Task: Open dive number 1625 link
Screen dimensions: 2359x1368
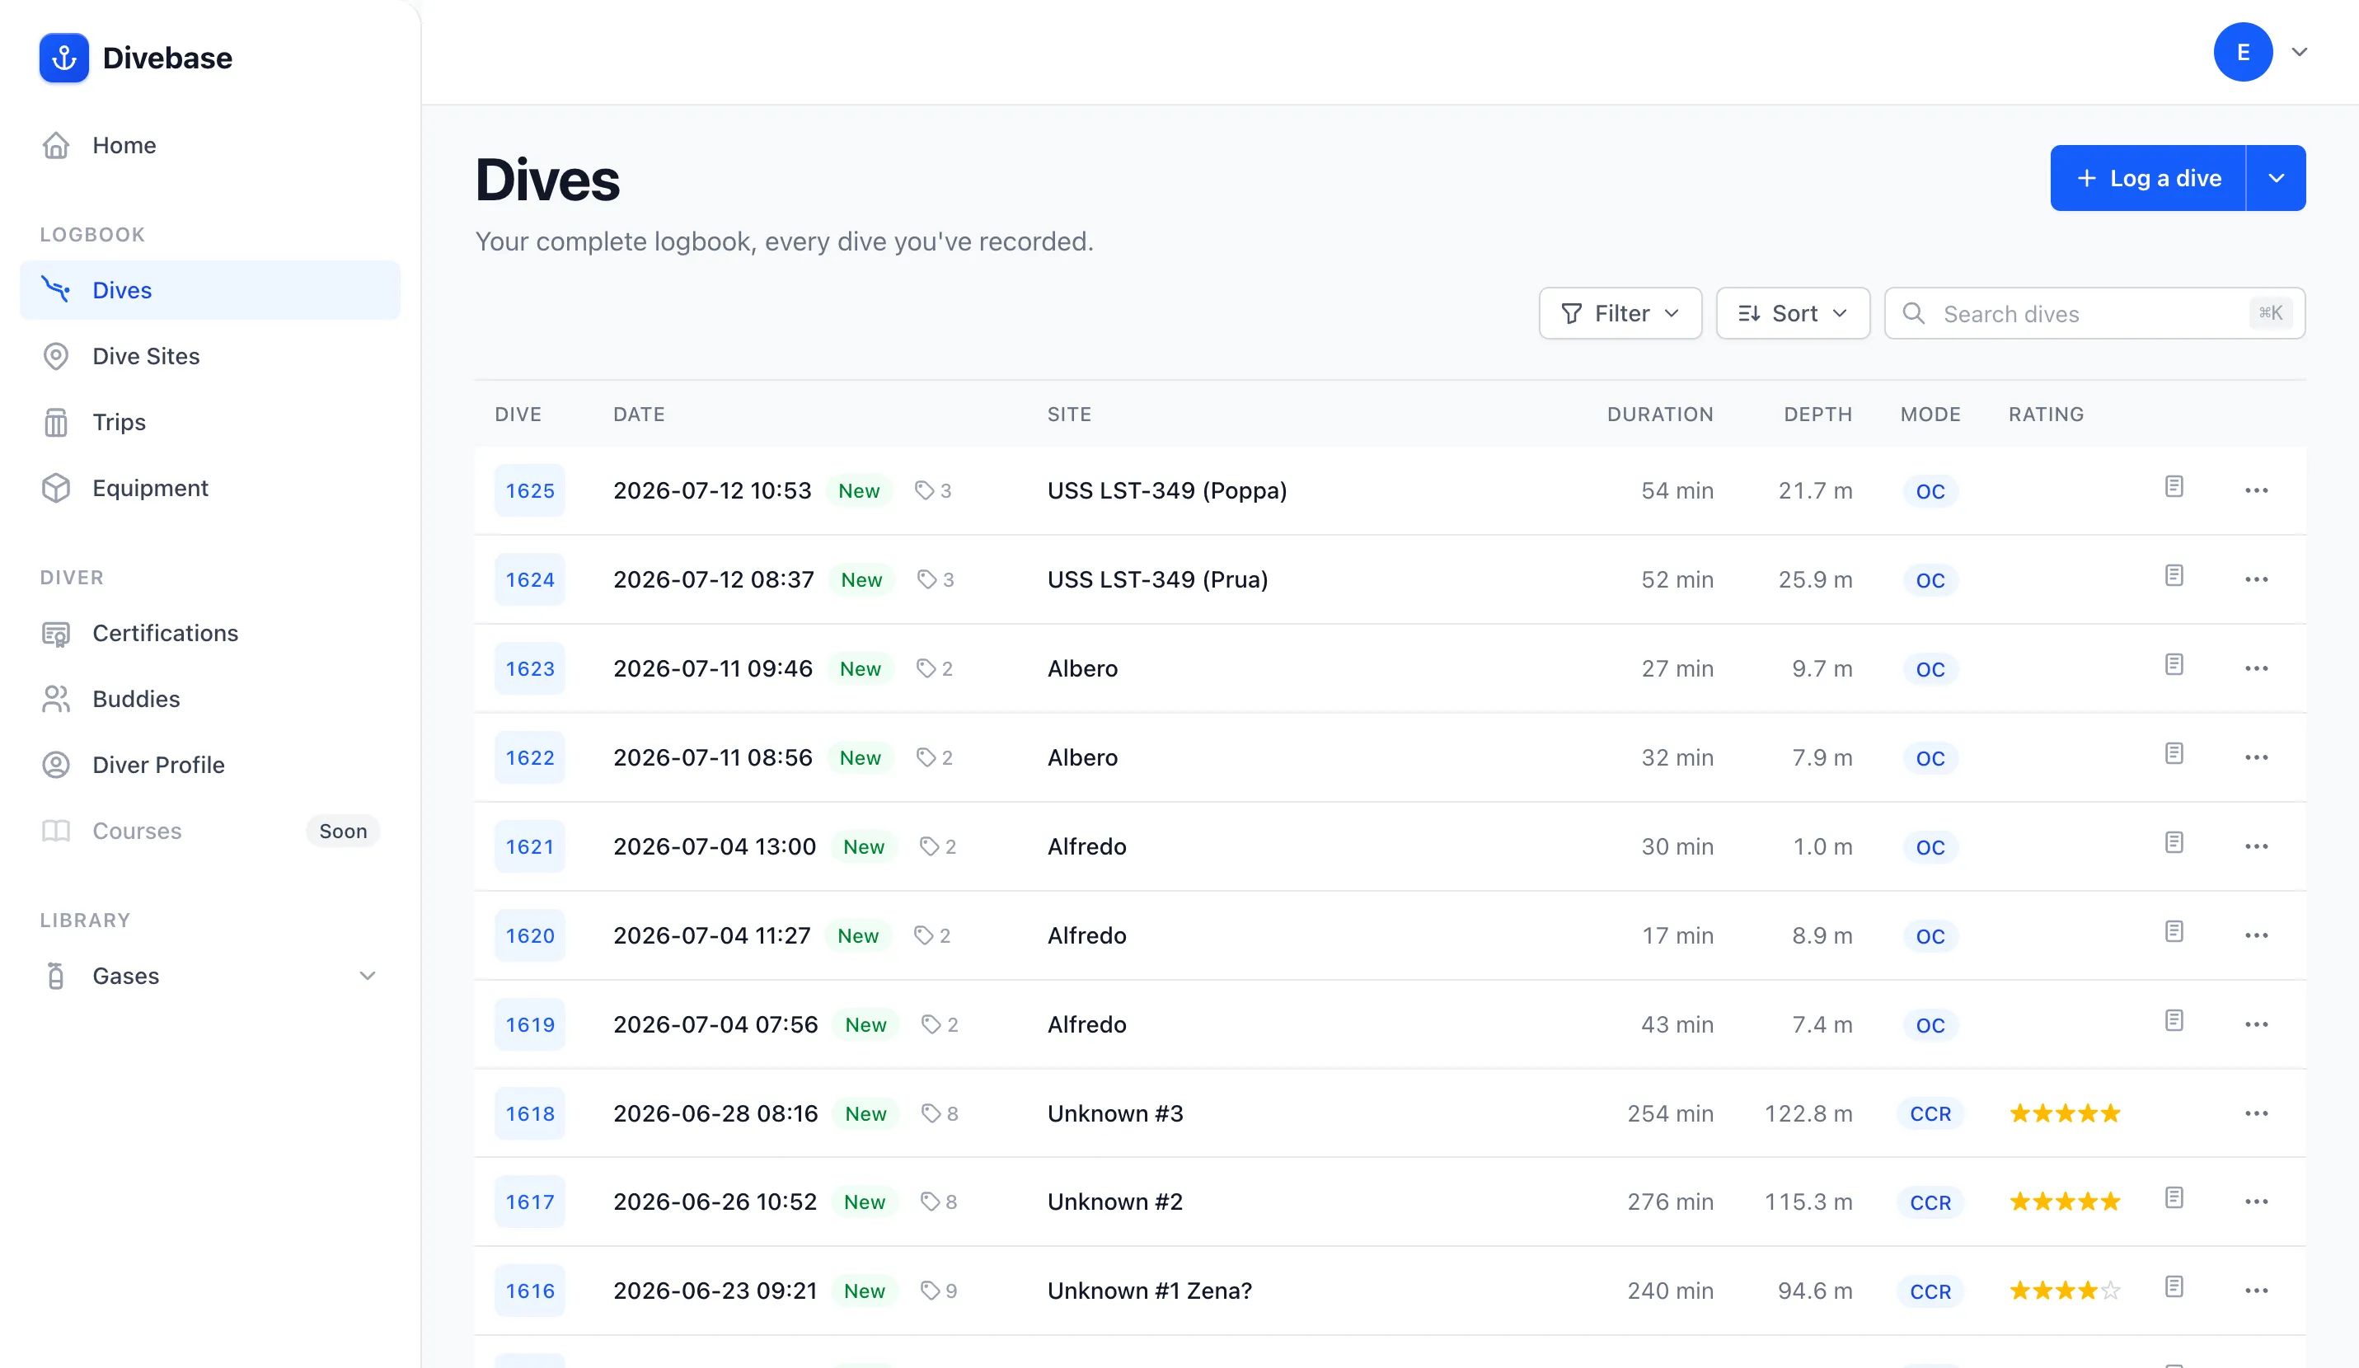Action: (530, 490)
